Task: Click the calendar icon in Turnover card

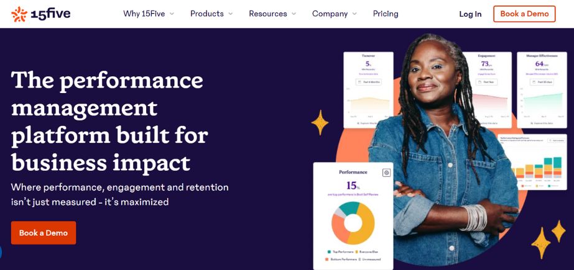Action: pos(359,82)
